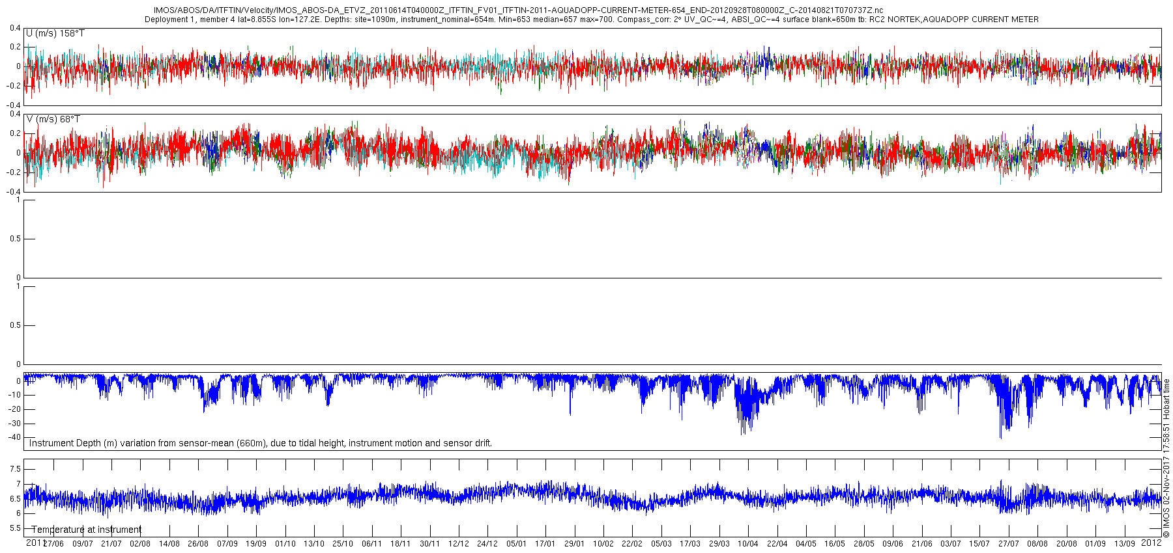
Task: Select the 'U (m/s) 158°T' panel label
Action: (x=55, y=33)
